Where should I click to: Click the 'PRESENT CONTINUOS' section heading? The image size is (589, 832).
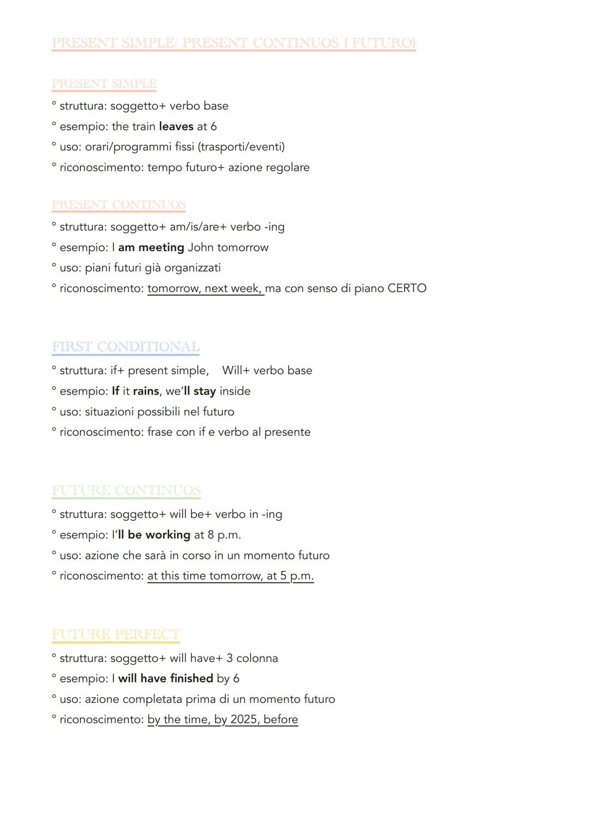(x=119, y=205)
